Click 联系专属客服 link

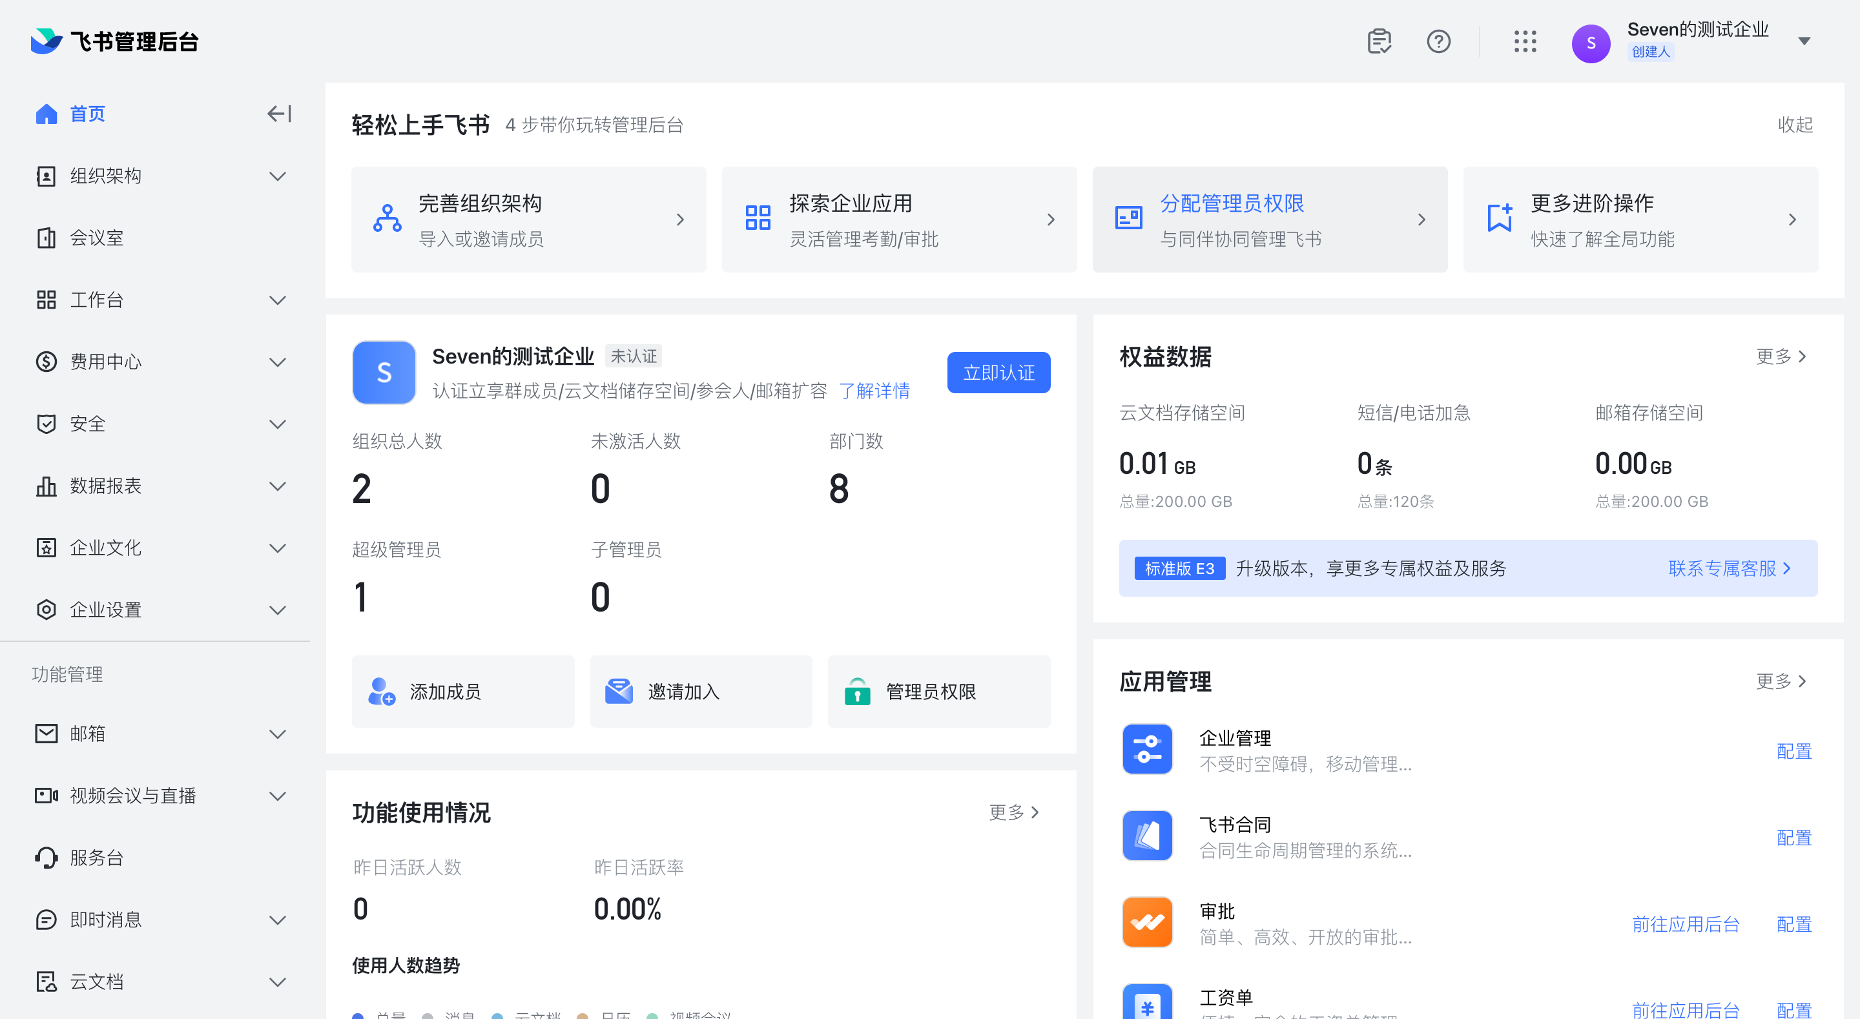(x=1729, y=568)
